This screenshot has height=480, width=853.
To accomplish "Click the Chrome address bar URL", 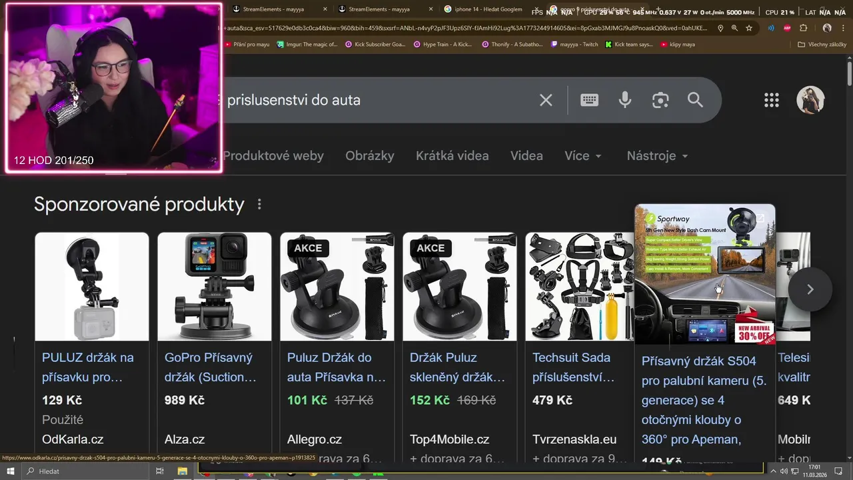I will 466,28.
